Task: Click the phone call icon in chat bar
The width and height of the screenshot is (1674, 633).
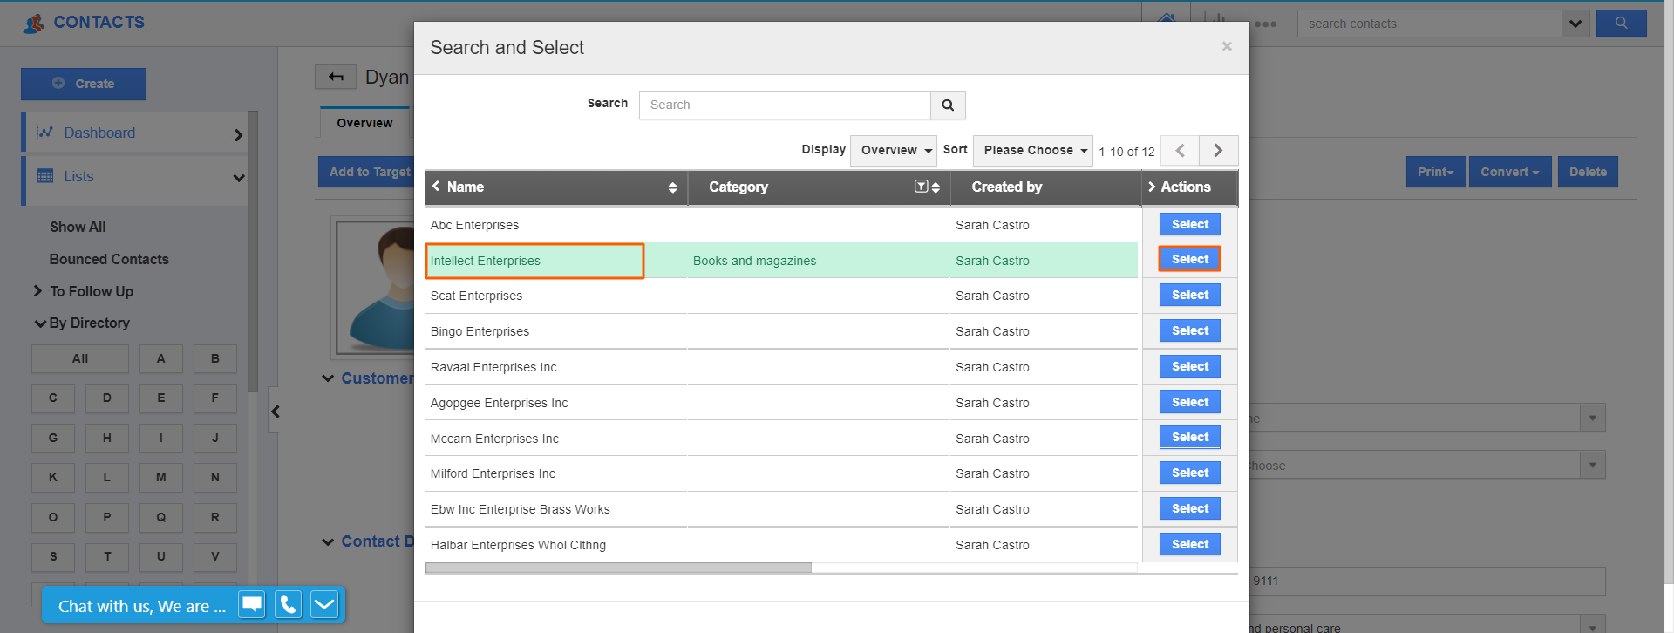Action: click(288, 604)
